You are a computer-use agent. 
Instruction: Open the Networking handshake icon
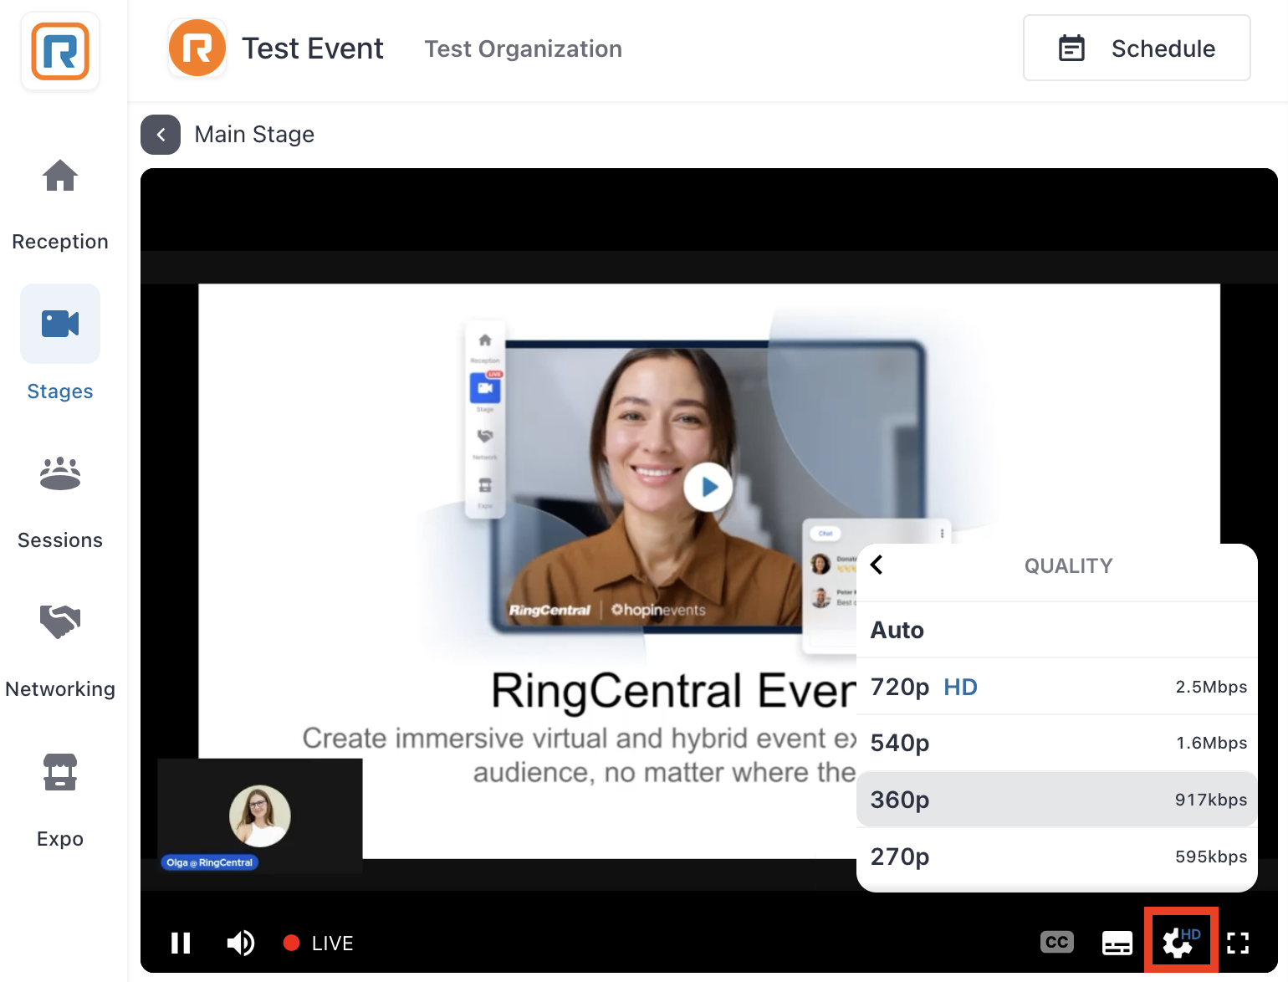click(x=60, y=621)
